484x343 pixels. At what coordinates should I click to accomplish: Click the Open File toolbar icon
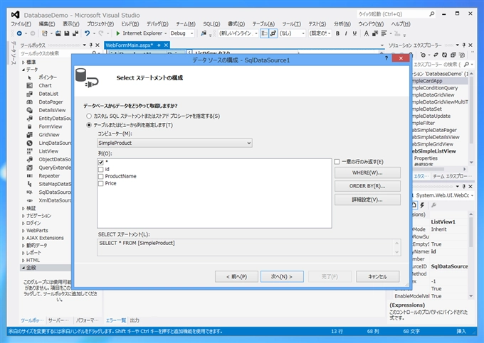click(x=58, y=33)
